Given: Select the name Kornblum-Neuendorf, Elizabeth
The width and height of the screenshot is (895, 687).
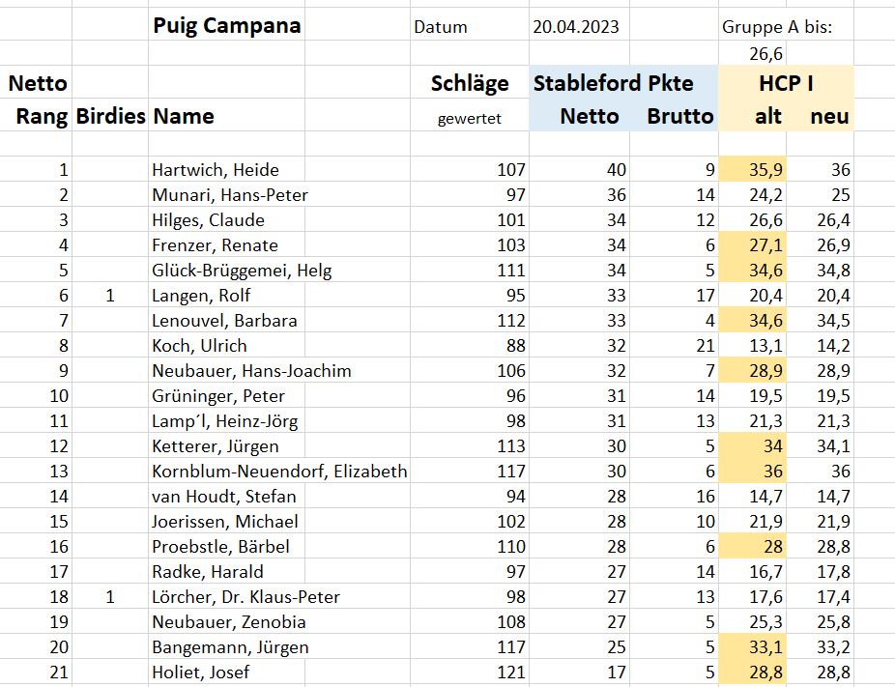Looking at the screenshot, I should pyautogui.click(x=279, y=472).
